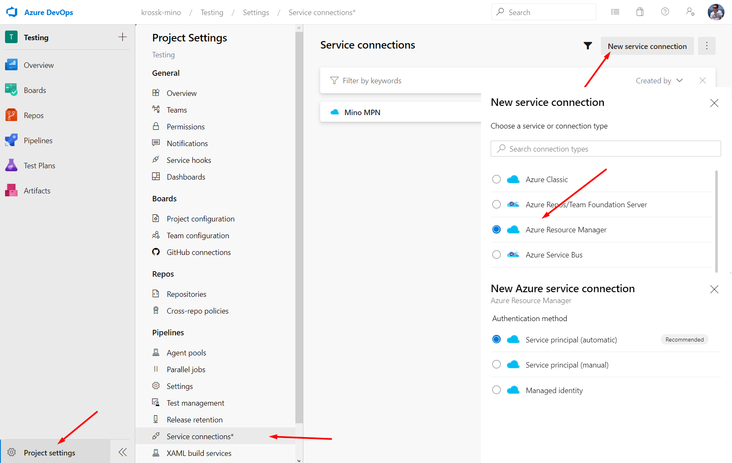Click the Pipelines Settings gear icon

(156, 386)
